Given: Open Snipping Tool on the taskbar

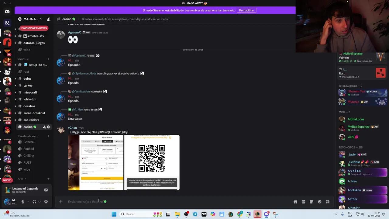Looking at the screenshot, I should tap(275, 214).
